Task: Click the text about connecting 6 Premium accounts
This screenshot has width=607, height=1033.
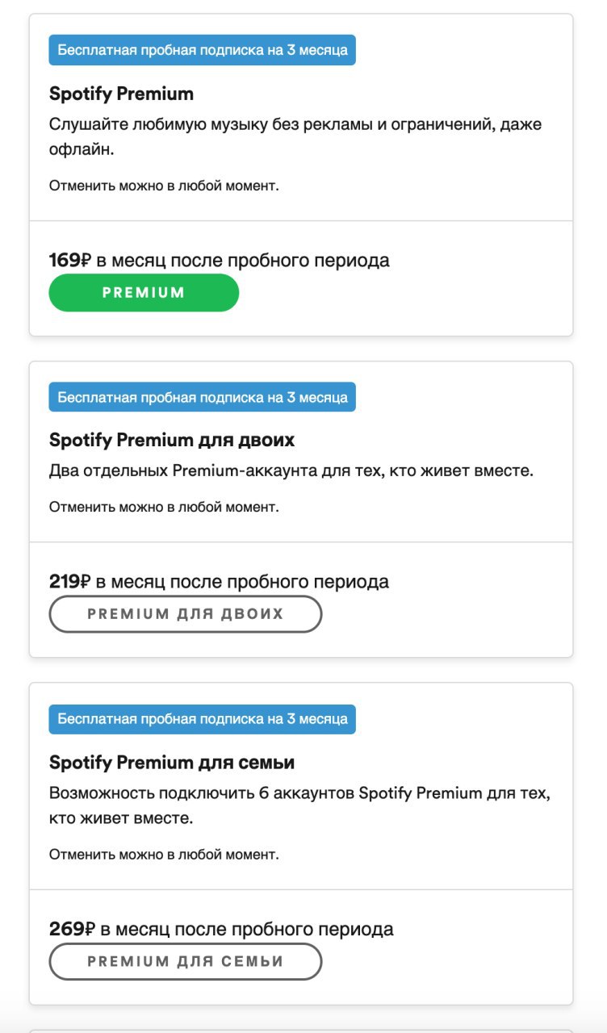Action: tap(299, 805)
